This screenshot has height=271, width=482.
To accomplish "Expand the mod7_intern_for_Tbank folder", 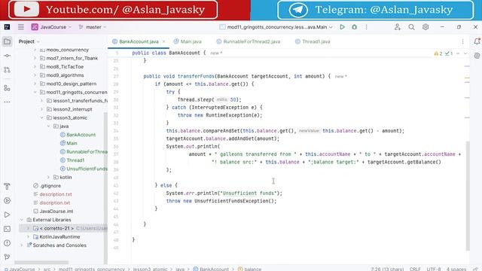I will [35, 58].
